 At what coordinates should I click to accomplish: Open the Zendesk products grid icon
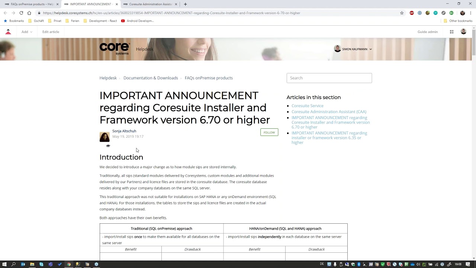tap(451, 32)
